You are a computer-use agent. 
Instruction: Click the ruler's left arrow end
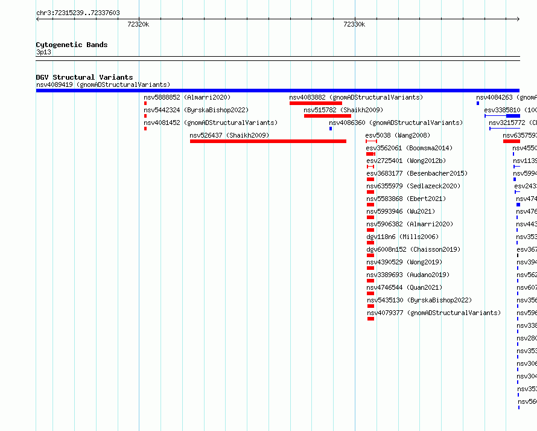tap(37, 19)
